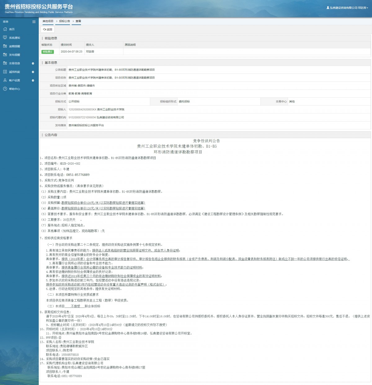Click the 帮助中心 question mark icon

(x=5, y=89)
